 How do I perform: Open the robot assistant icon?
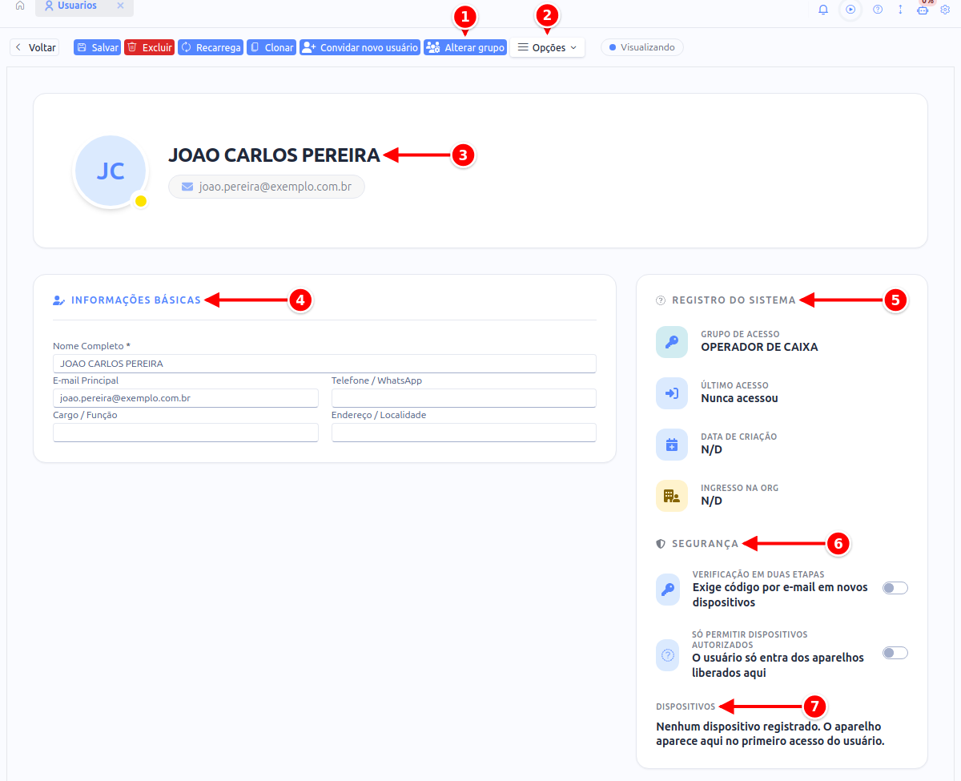(923, 10)
